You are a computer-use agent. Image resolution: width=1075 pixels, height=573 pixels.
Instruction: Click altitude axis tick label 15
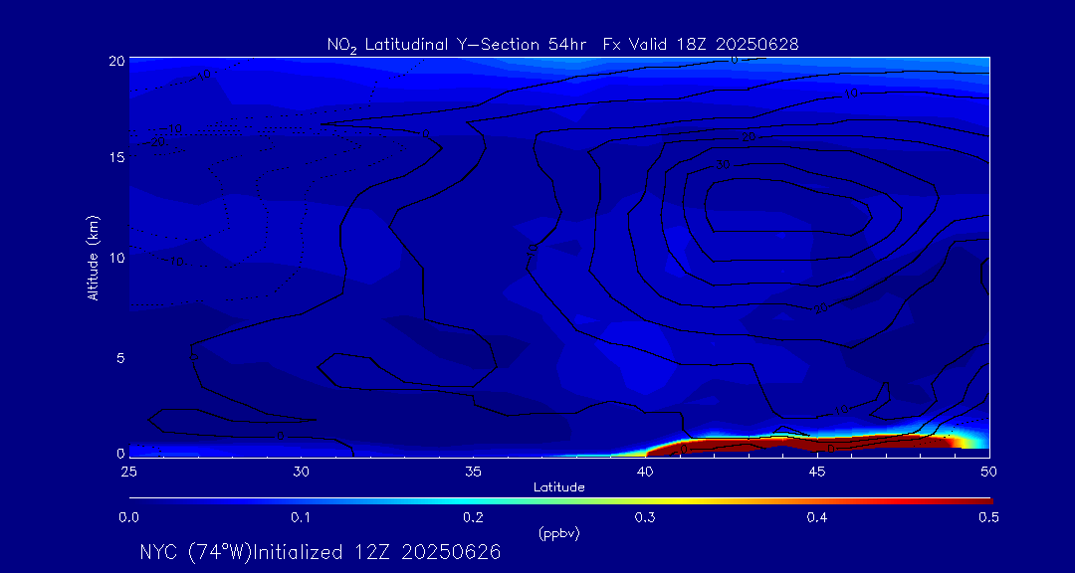coord(116,157)
